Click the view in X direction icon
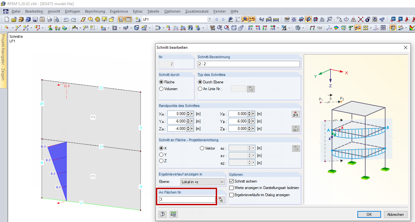Image resolution: width=415 pixels, height=222 pixels. (x=251, y=28)
